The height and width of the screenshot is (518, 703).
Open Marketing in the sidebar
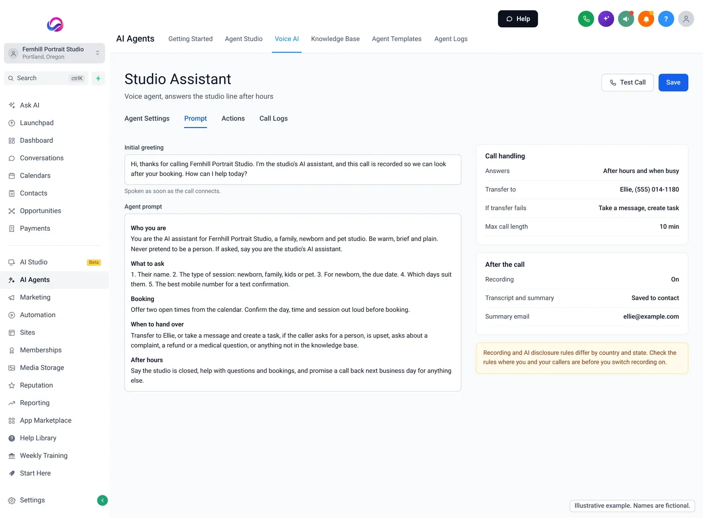[x=54, y=297]
